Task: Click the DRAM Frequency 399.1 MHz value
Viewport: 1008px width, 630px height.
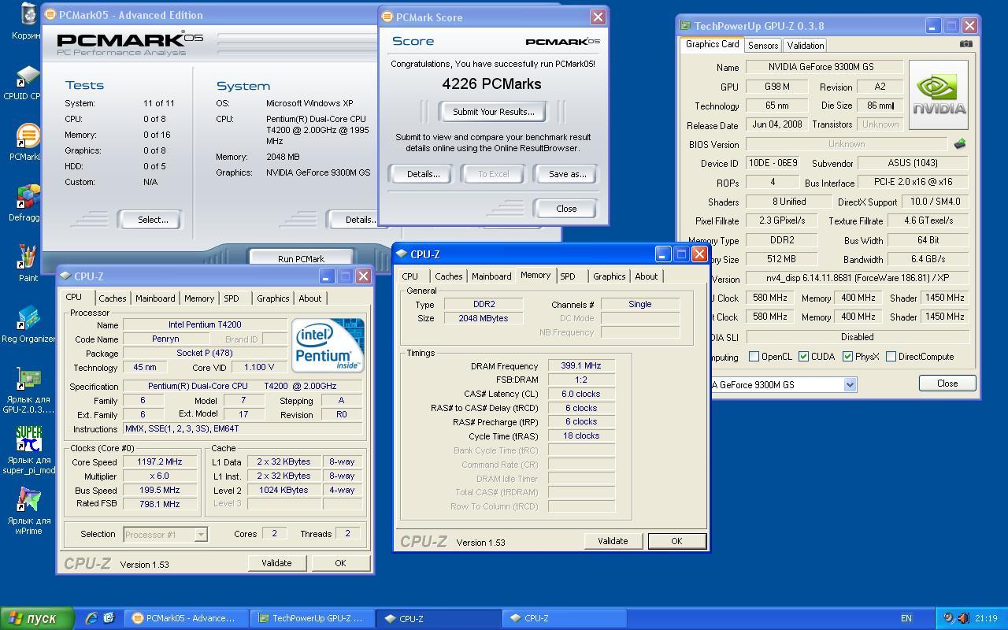Action: pos(580,366)
